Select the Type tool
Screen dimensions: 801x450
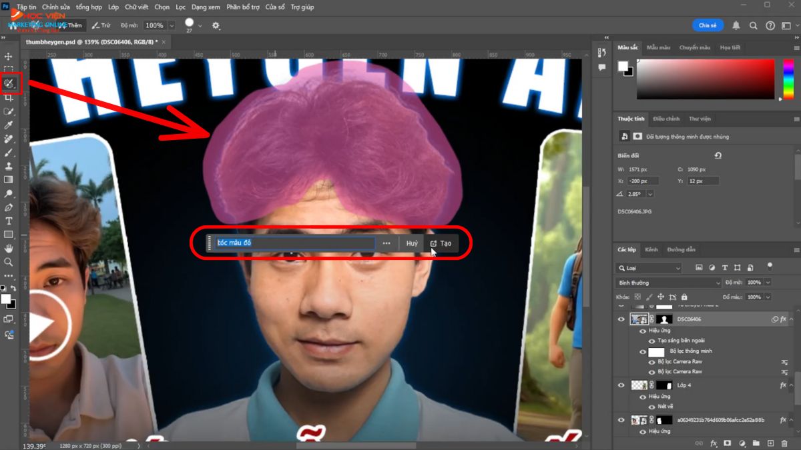(9, 221)
